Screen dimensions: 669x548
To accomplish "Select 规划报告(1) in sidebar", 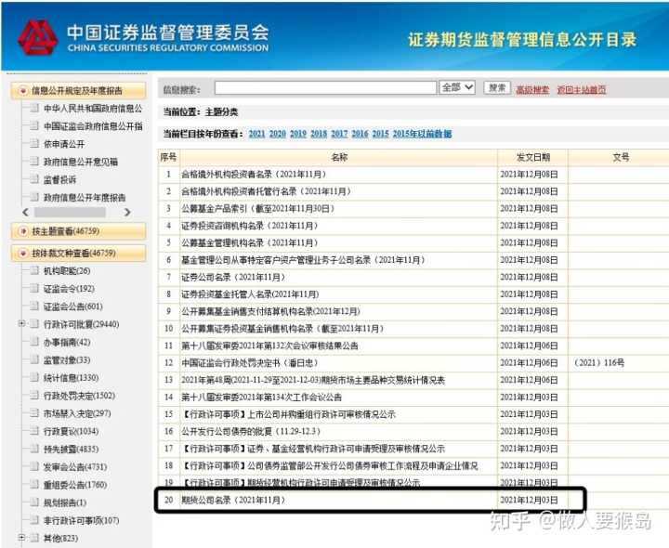I will [65, 502].
